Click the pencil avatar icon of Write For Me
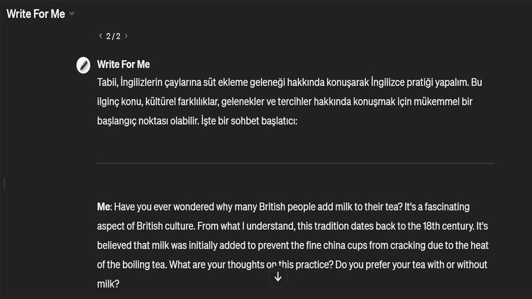The height and width of the screenshot is (299, 532). tap(83, 65)
